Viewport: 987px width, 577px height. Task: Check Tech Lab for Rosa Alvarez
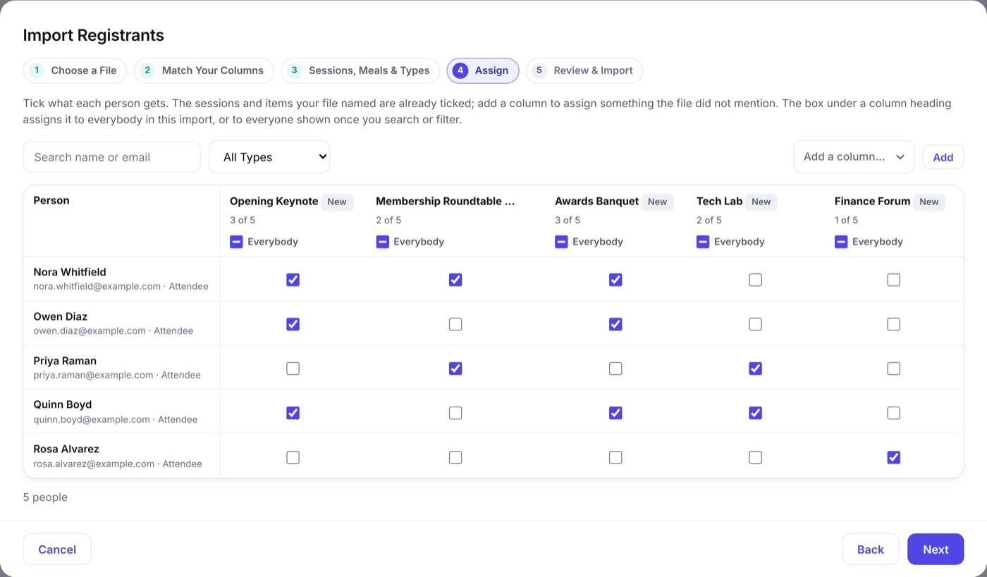click(755, 457)
